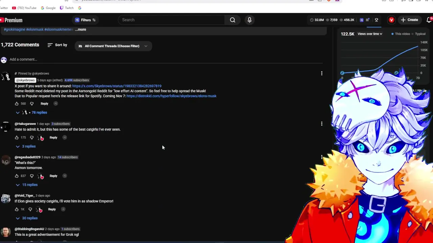This screenshot has width=433, height=243.
Task: Open @Hakugarawe comment three-dot menu
Action: point(322,124)
